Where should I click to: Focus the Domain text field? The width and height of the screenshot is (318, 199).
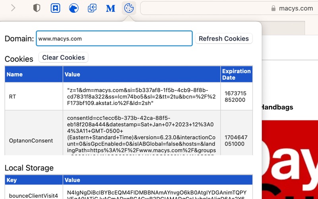click(114, 39)
